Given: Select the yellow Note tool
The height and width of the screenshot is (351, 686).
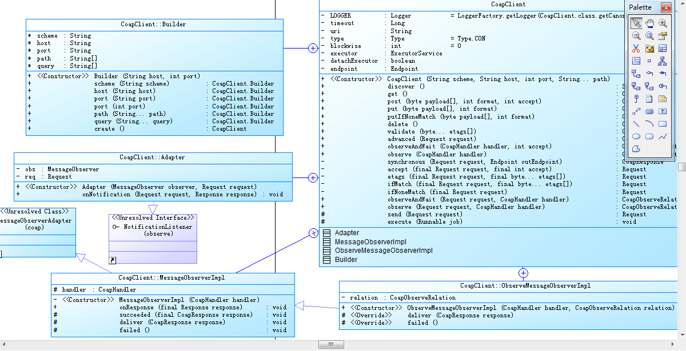Looking at the screenshot, I should coord(662,98).
